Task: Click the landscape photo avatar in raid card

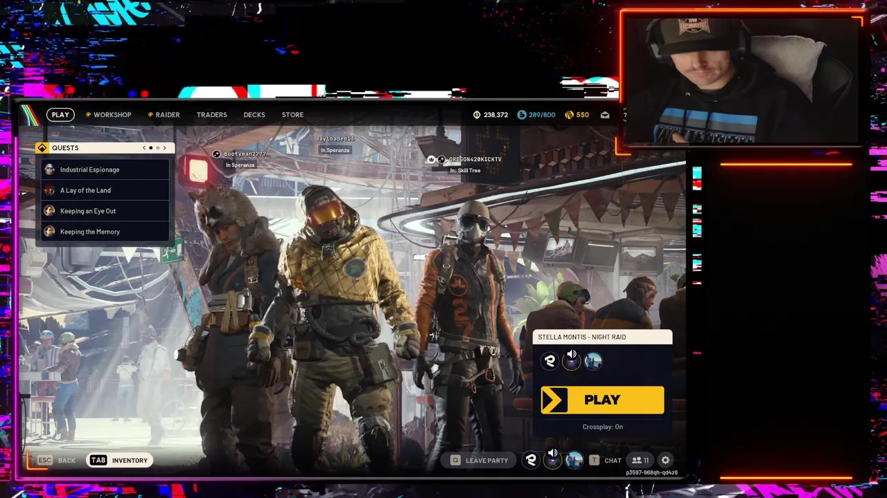Action: [x=593, y=361]
